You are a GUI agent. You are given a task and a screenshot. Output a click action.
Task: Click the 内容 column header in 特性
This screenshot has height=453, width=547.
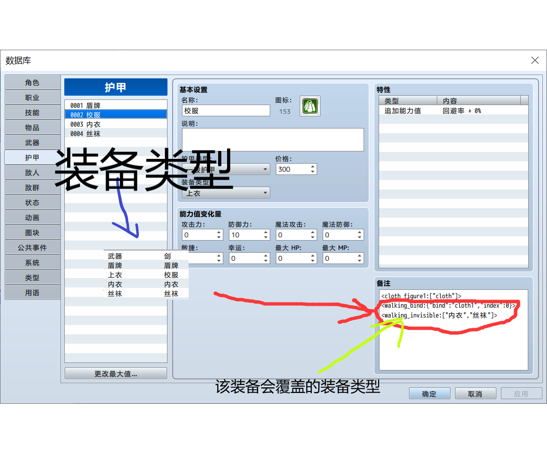[x=479, y=100]
